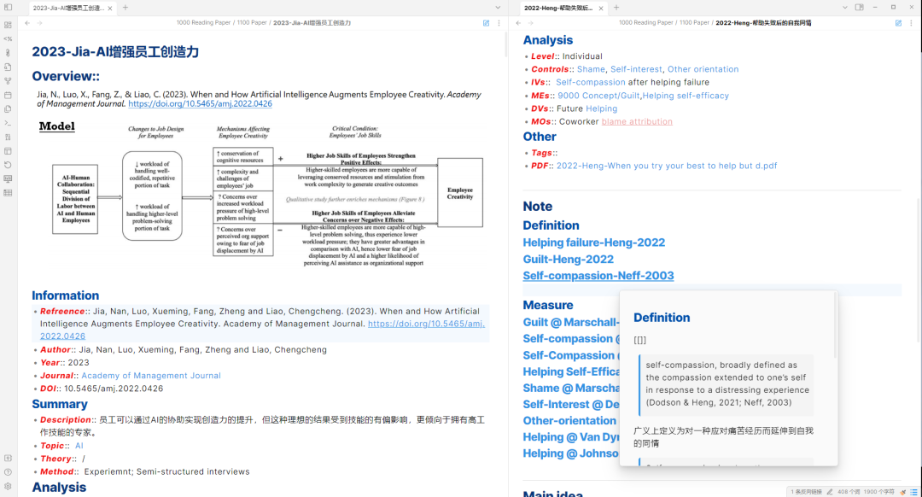This screenshot has height=497, width=922.
Task: Open the doi.org link under Overview
Action: click(200, 103)
